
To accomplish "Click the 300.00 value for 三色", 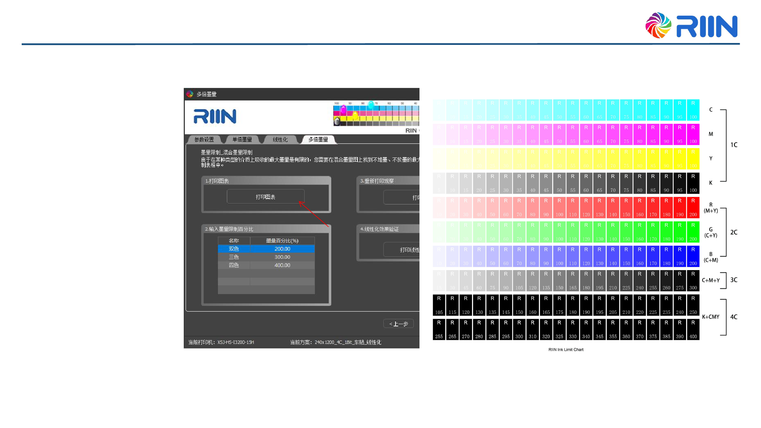I will (x=282, y=257).
